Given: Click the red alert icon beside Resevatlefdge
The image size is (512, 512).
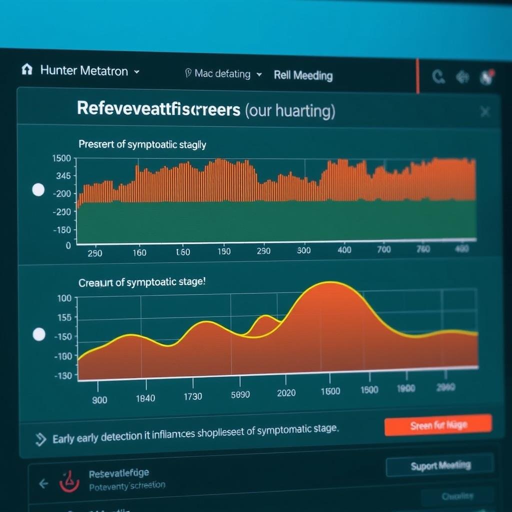Looking at the screenshot, I should [x=69, y=479].
